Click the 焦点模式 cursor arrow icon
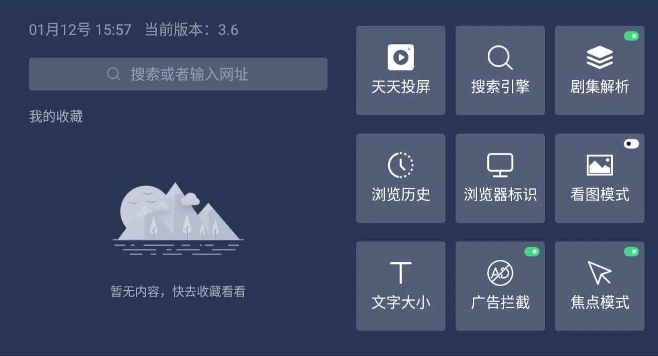The image size is (658, 356). coord(599,273)
